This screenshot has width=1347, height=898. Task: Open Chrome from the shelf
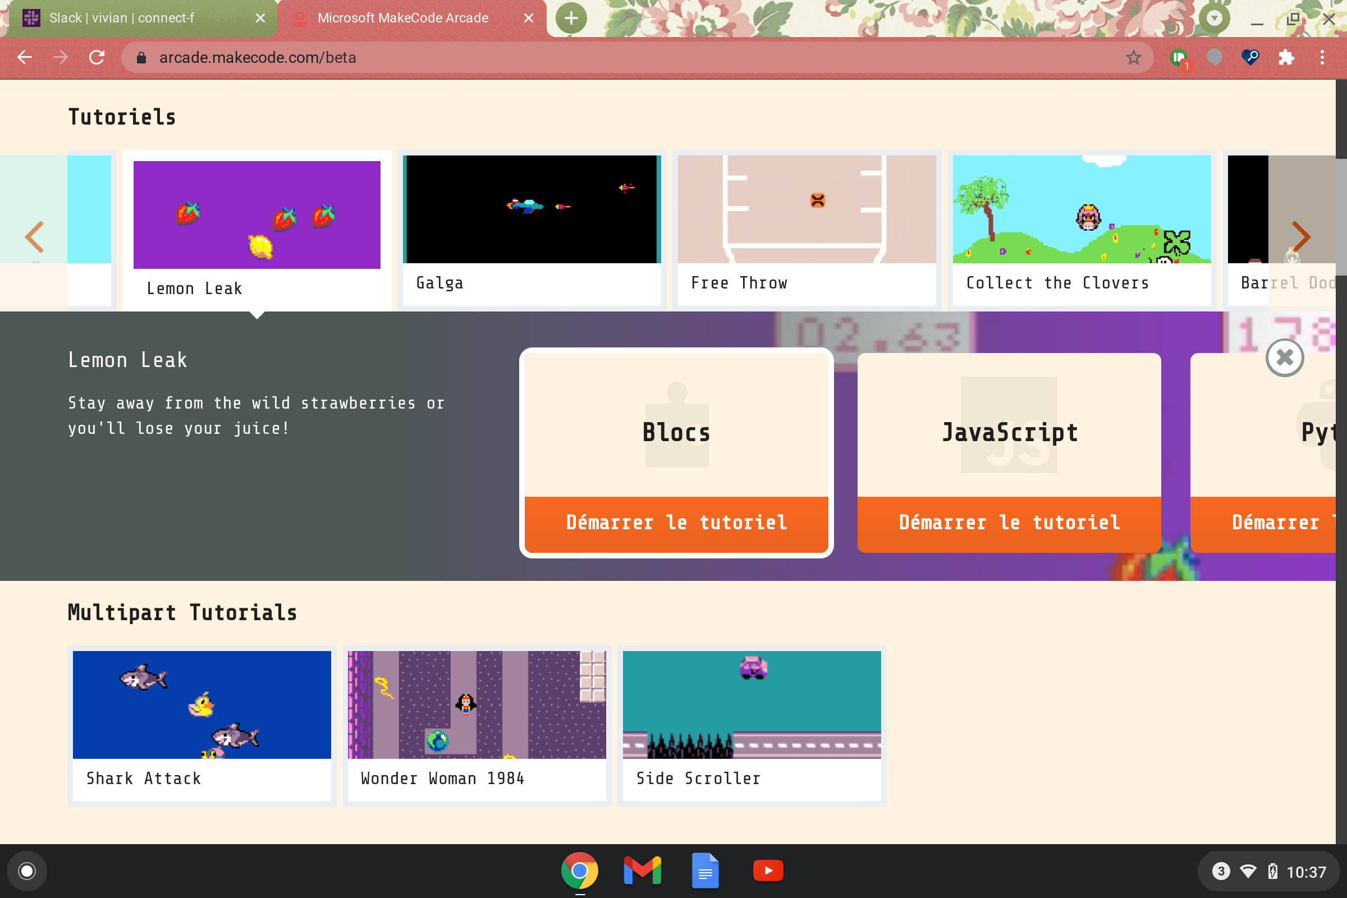tap(580, 871)
